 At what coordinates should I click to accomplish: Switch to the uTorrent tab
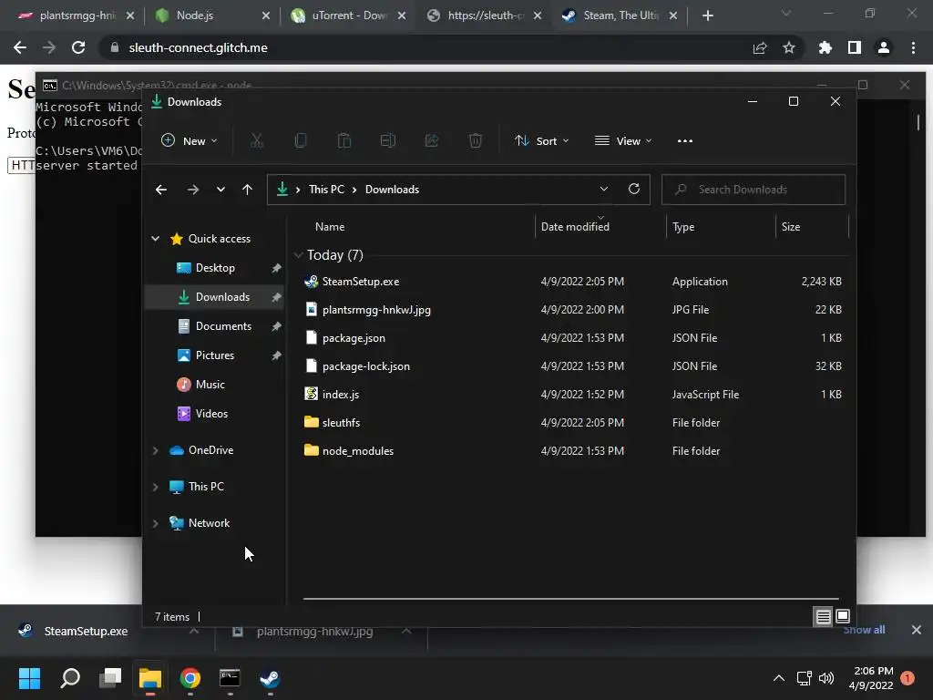click(348, 15)
